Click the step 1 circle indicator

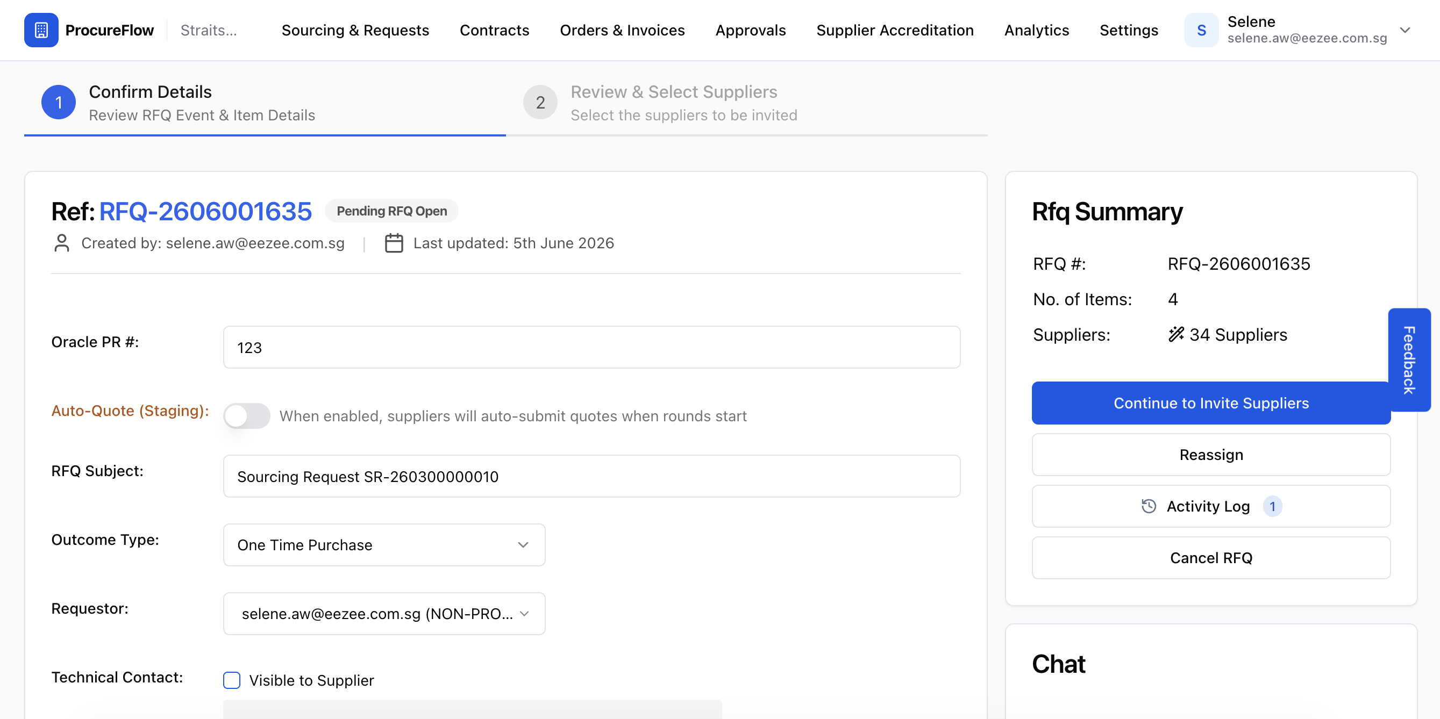coord(58,102)
